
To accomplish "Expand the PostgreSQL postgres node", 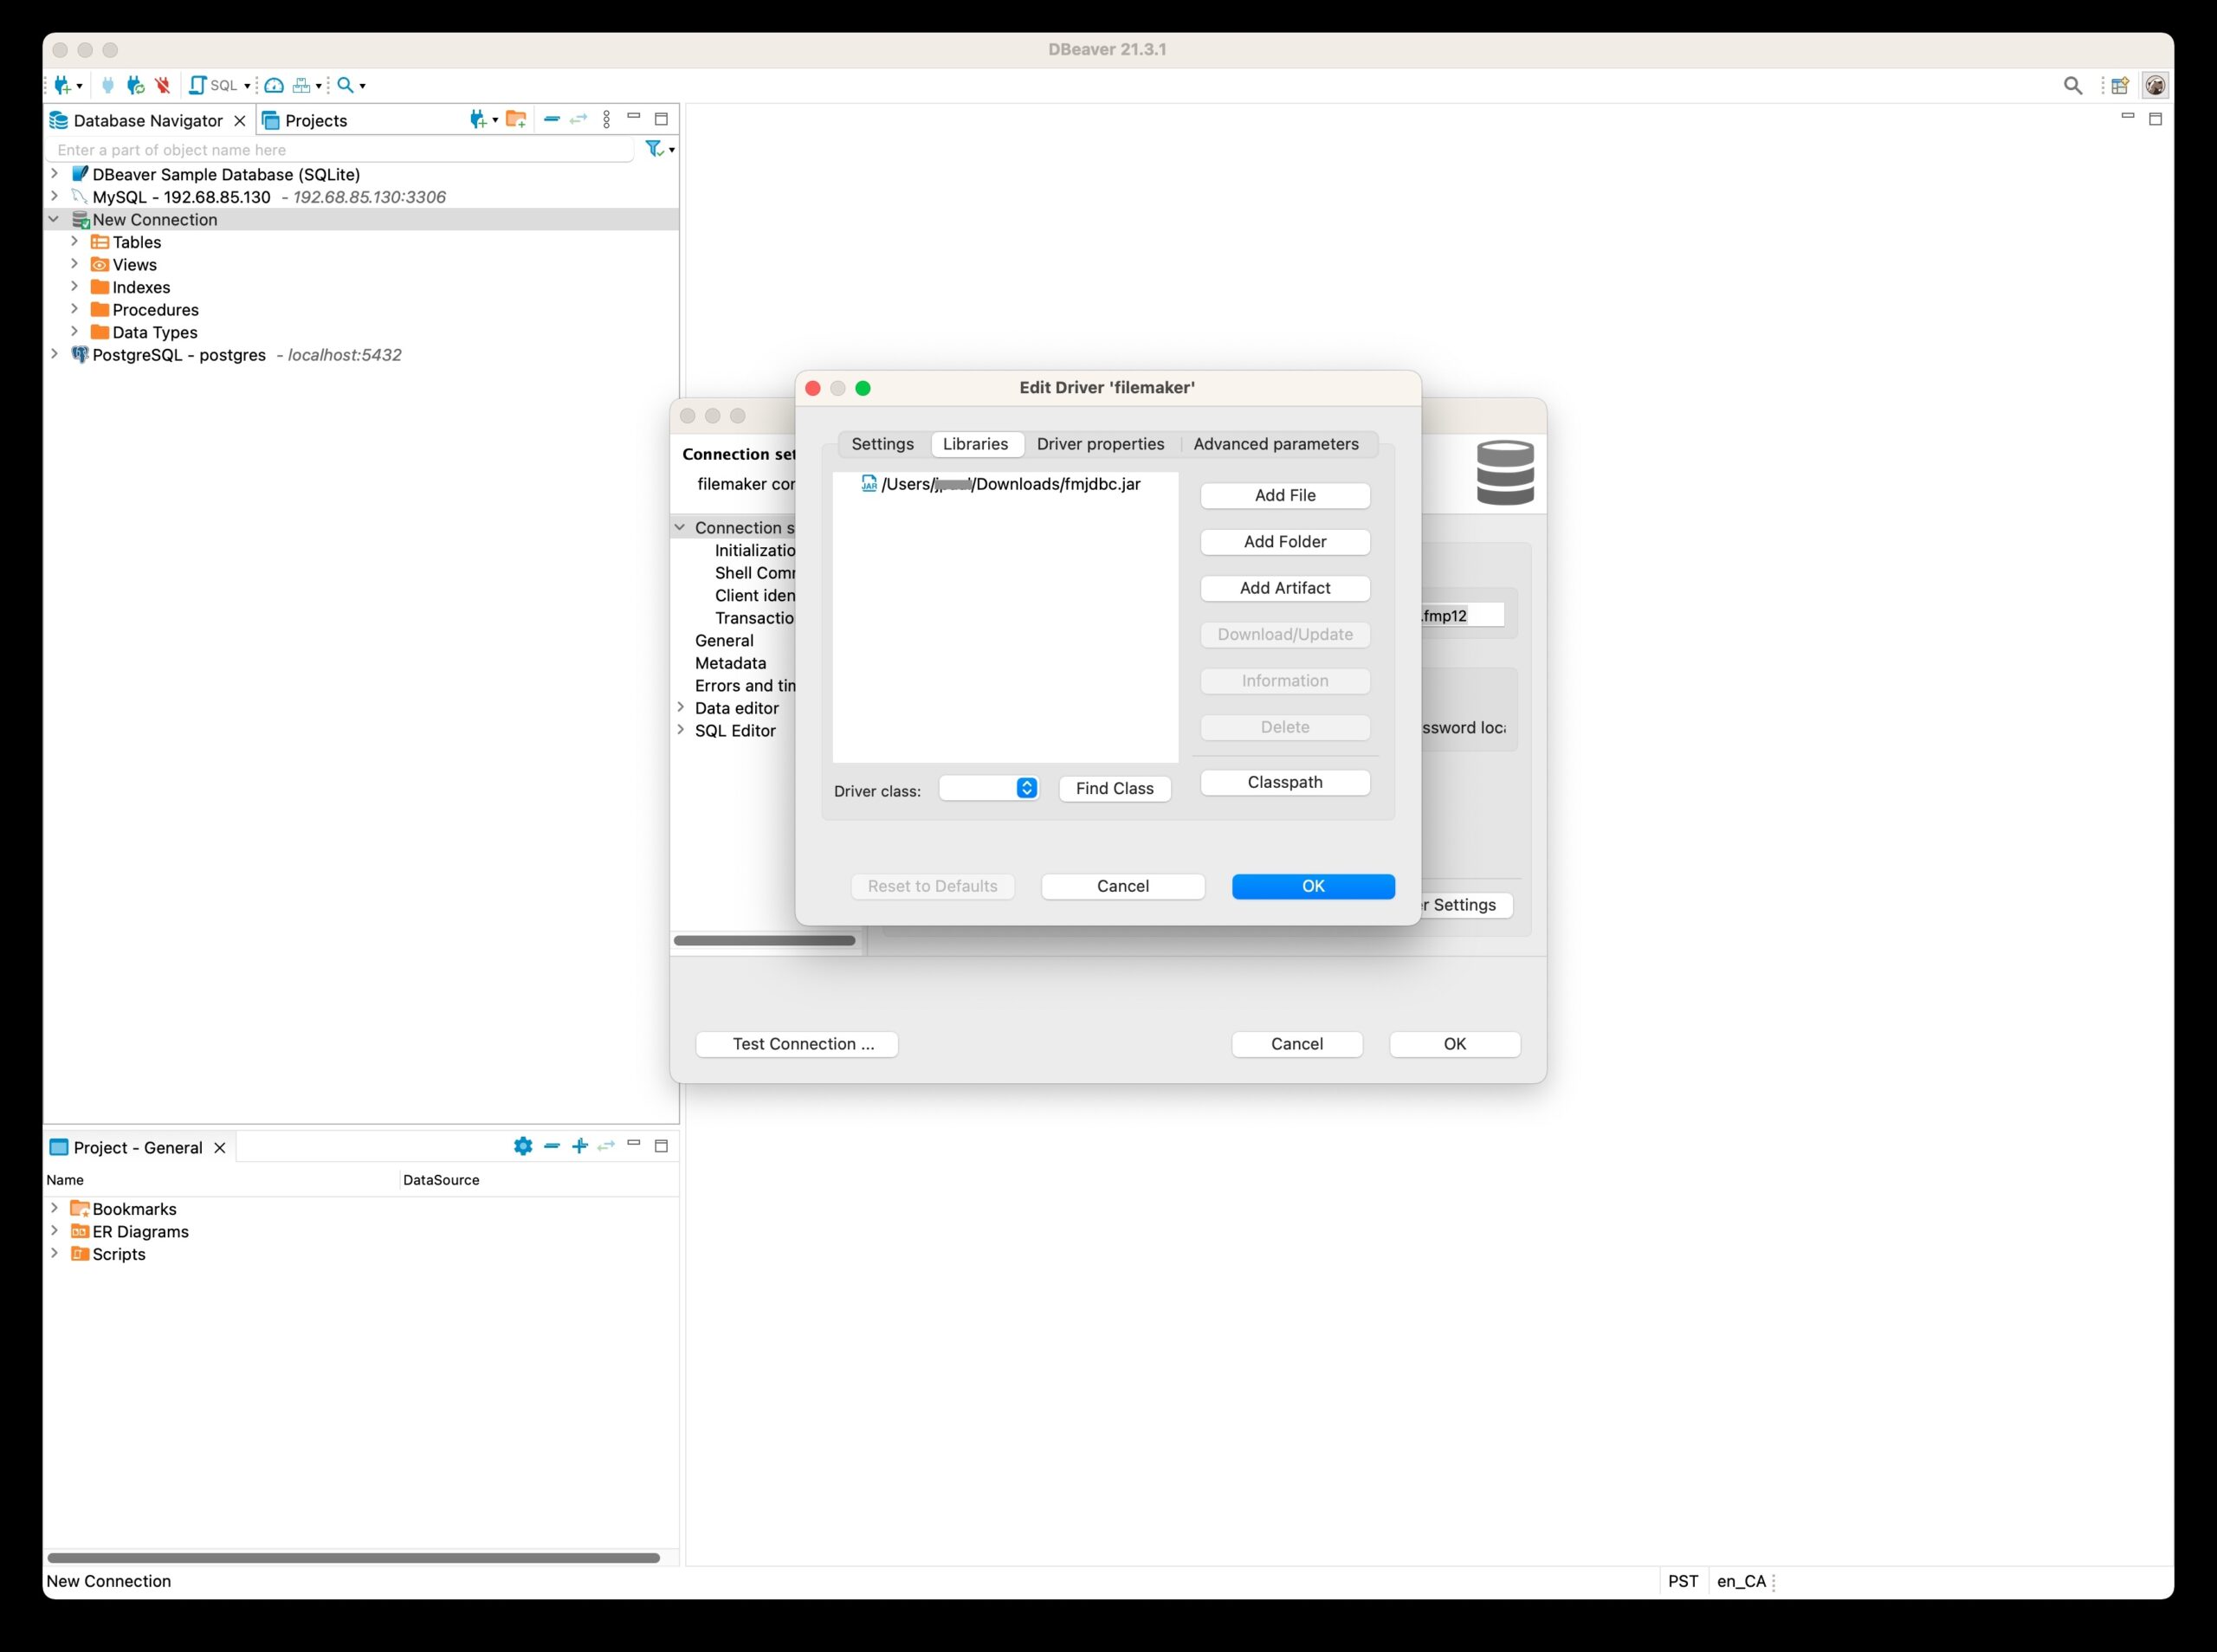I will 55,355.
